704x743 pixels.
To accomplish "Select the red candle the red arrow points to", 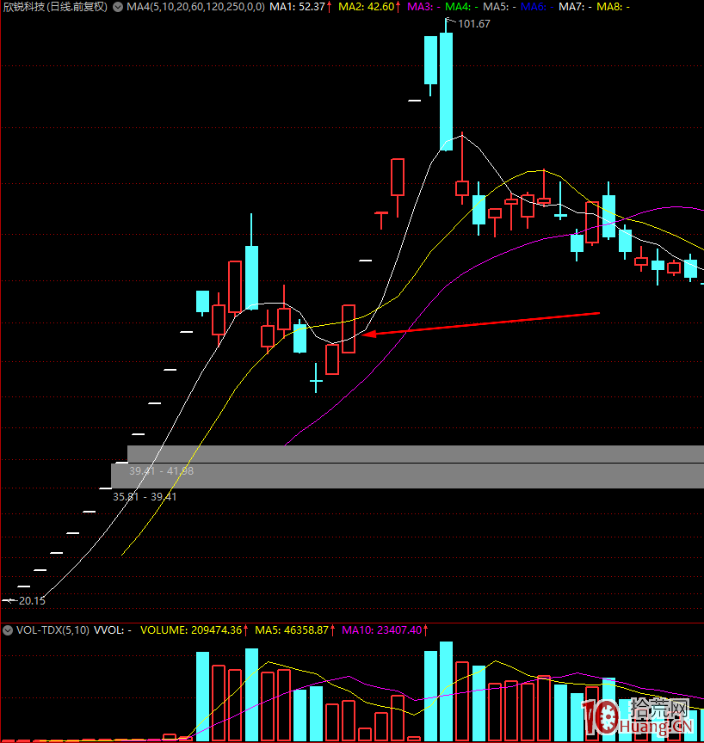I will pyautogui.click(x=349, y=329).
